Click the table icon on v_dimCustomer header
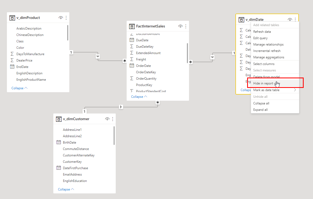 coord(59,119)
